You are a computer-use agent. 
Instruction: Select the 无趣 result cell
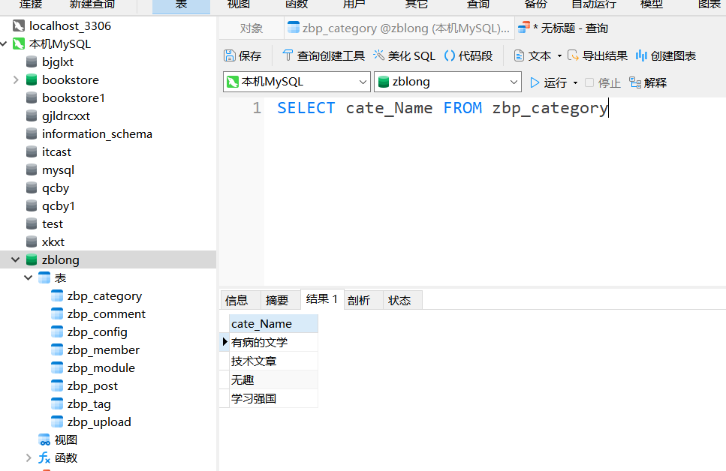click(273, 379)
